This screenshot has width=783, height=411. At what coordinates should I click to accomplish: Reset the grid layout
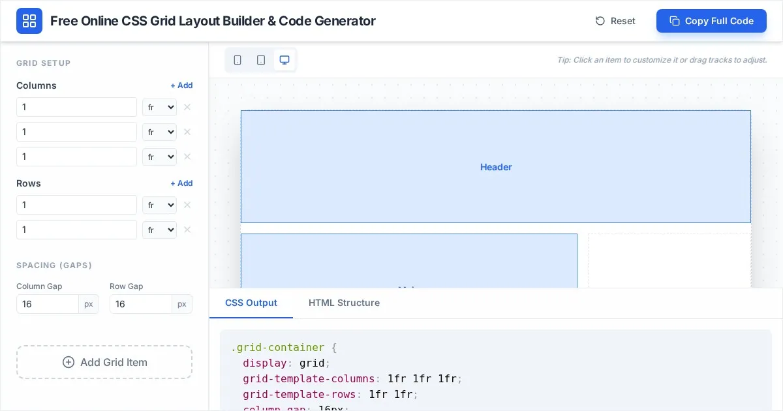click(615, 21)
